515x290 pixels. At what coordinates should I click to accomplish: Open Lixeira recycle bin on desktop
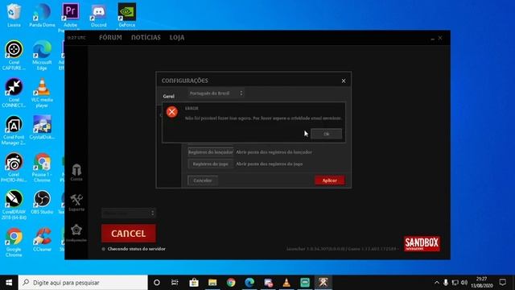[x=14, y=14]
